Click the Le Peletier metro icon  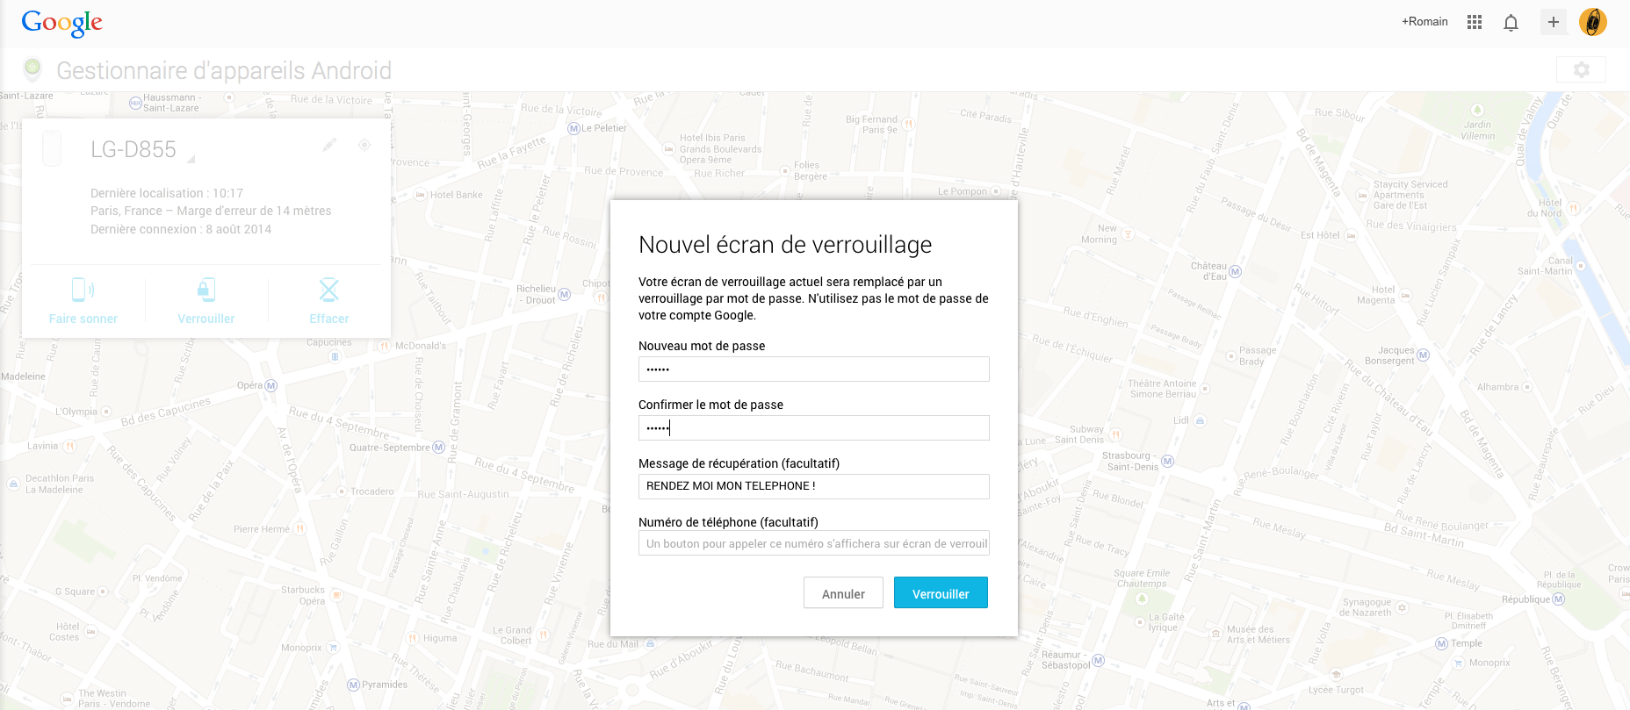[x=574, y=128]
